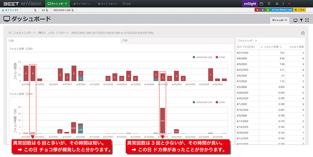Viewport: 313px width, 157px height.
Task: Toggle CONVEYOR LINE in fault count legend
Action: (x=203, y=57)
